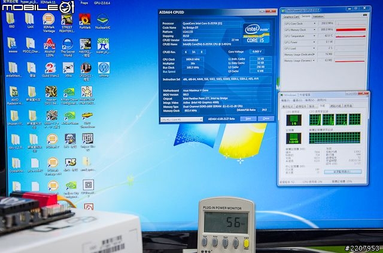Viewport: 383px width, 253px height.
Task: Open the NuclearMC desktop icon
Action: coord(102,21)
